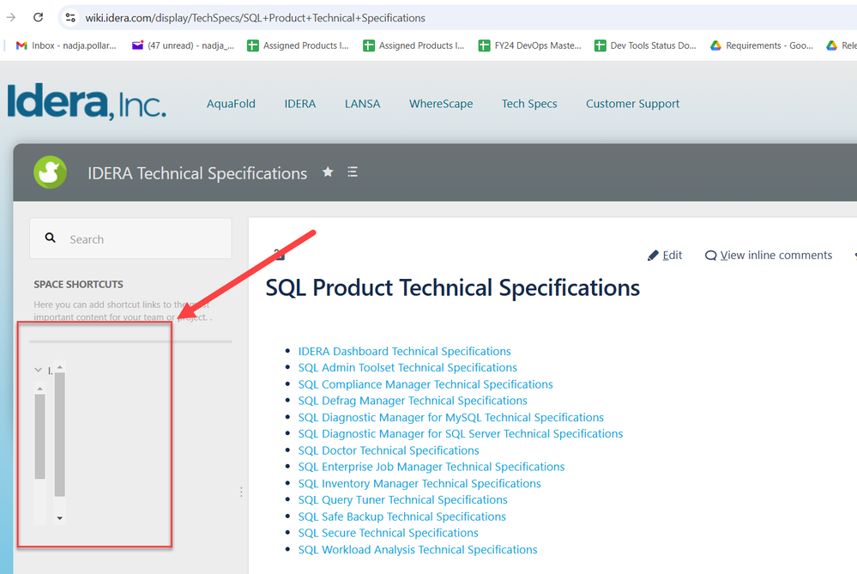Open SQL Query Tuner Technical Specifications
The image size is (857, 574).
(403, 499)
